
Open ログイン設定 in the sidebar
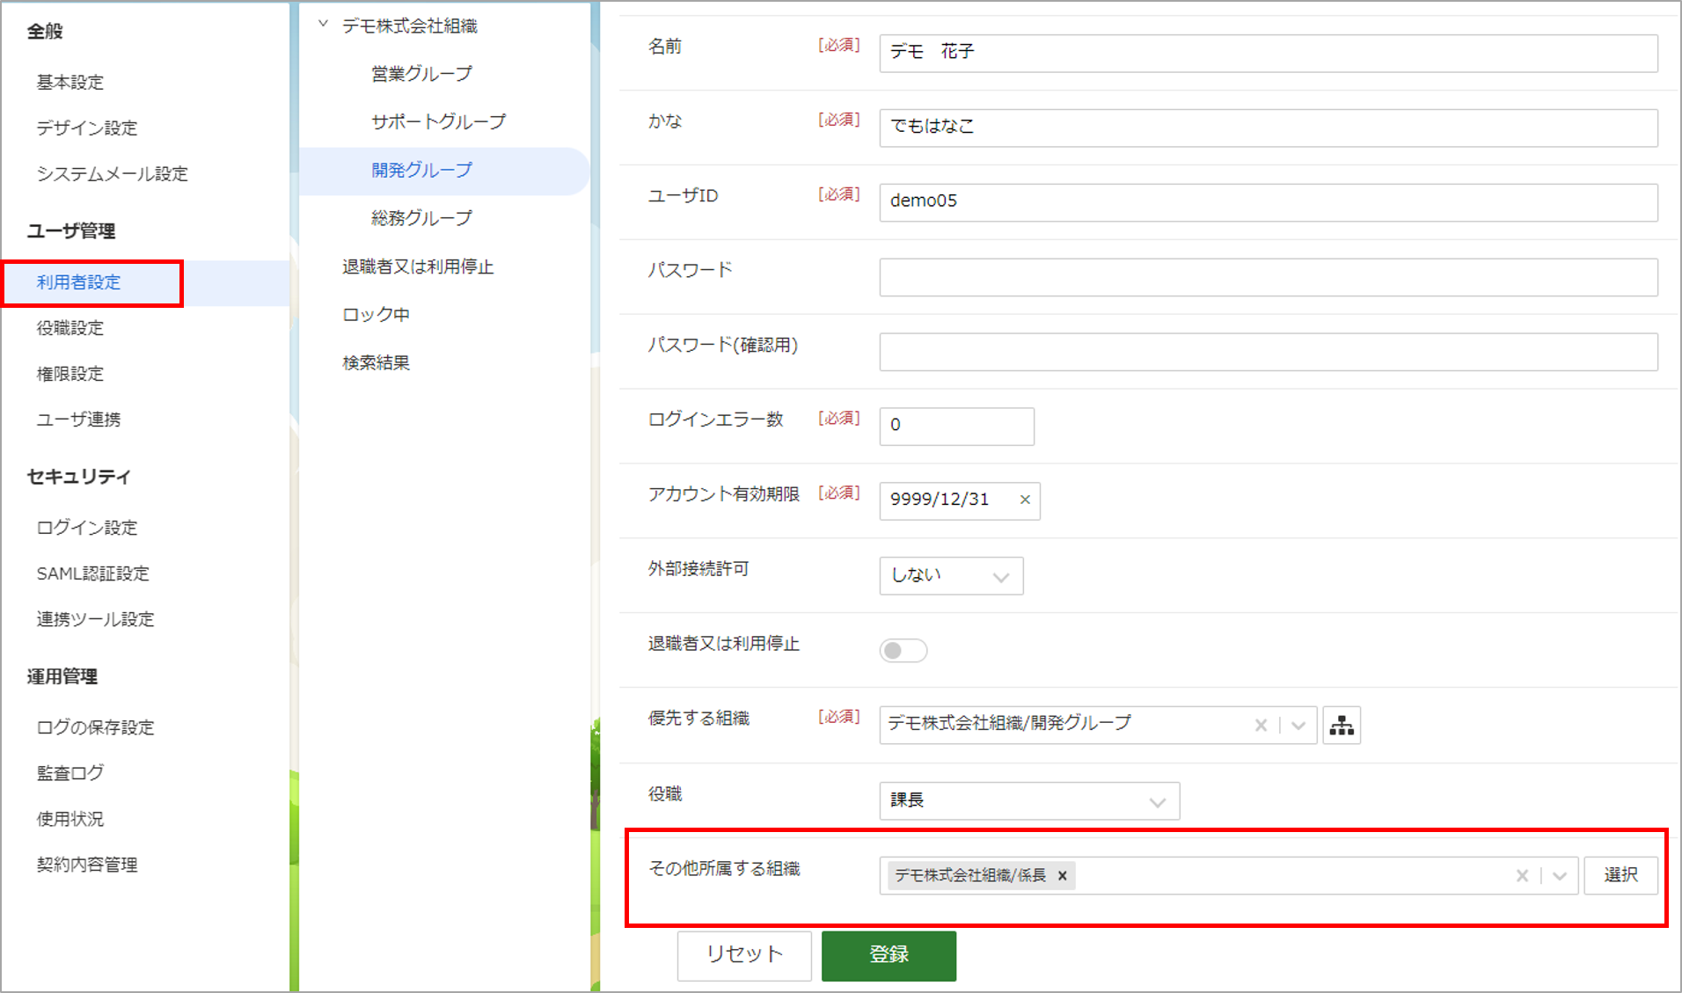(x=87, y=528)
